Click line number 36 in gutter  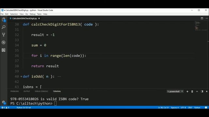(17, 56)
